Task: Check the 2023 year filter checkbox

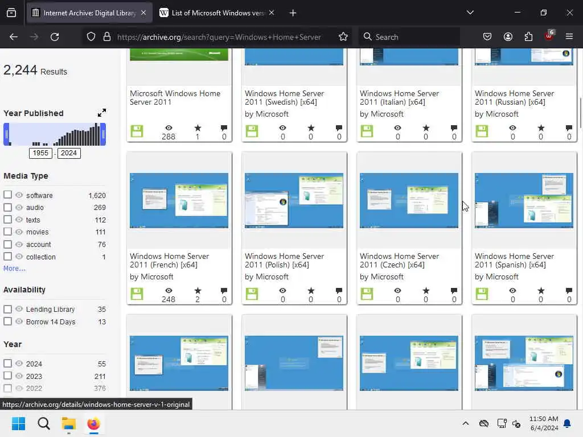Action: click(7, 376)
